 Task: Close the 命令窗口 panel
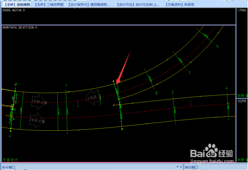(x=181, y=167)
